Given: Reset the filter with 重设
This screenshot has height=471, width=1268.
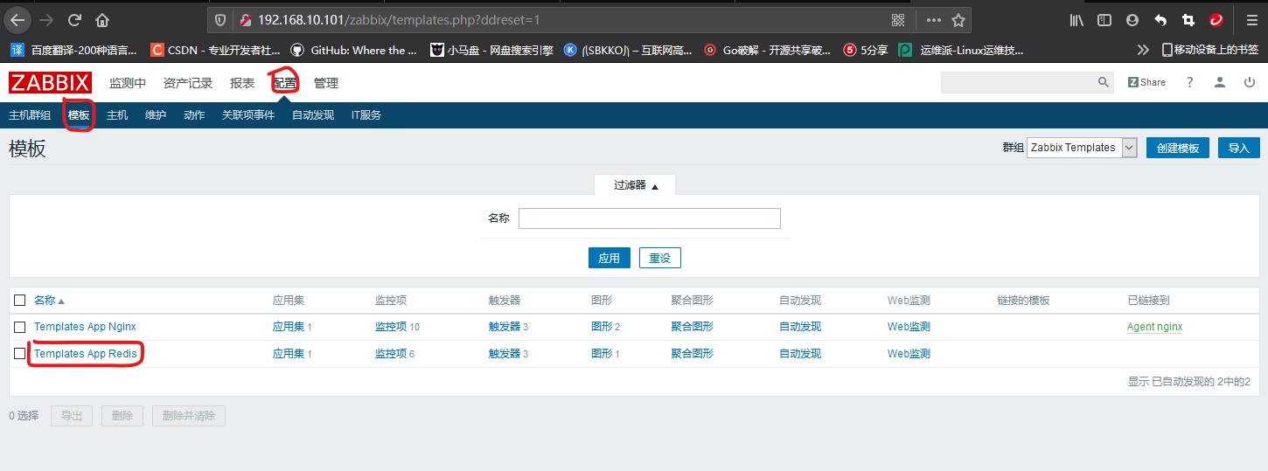Looking at the screenshot, I should pyautogui.click(x=660, y=258).
